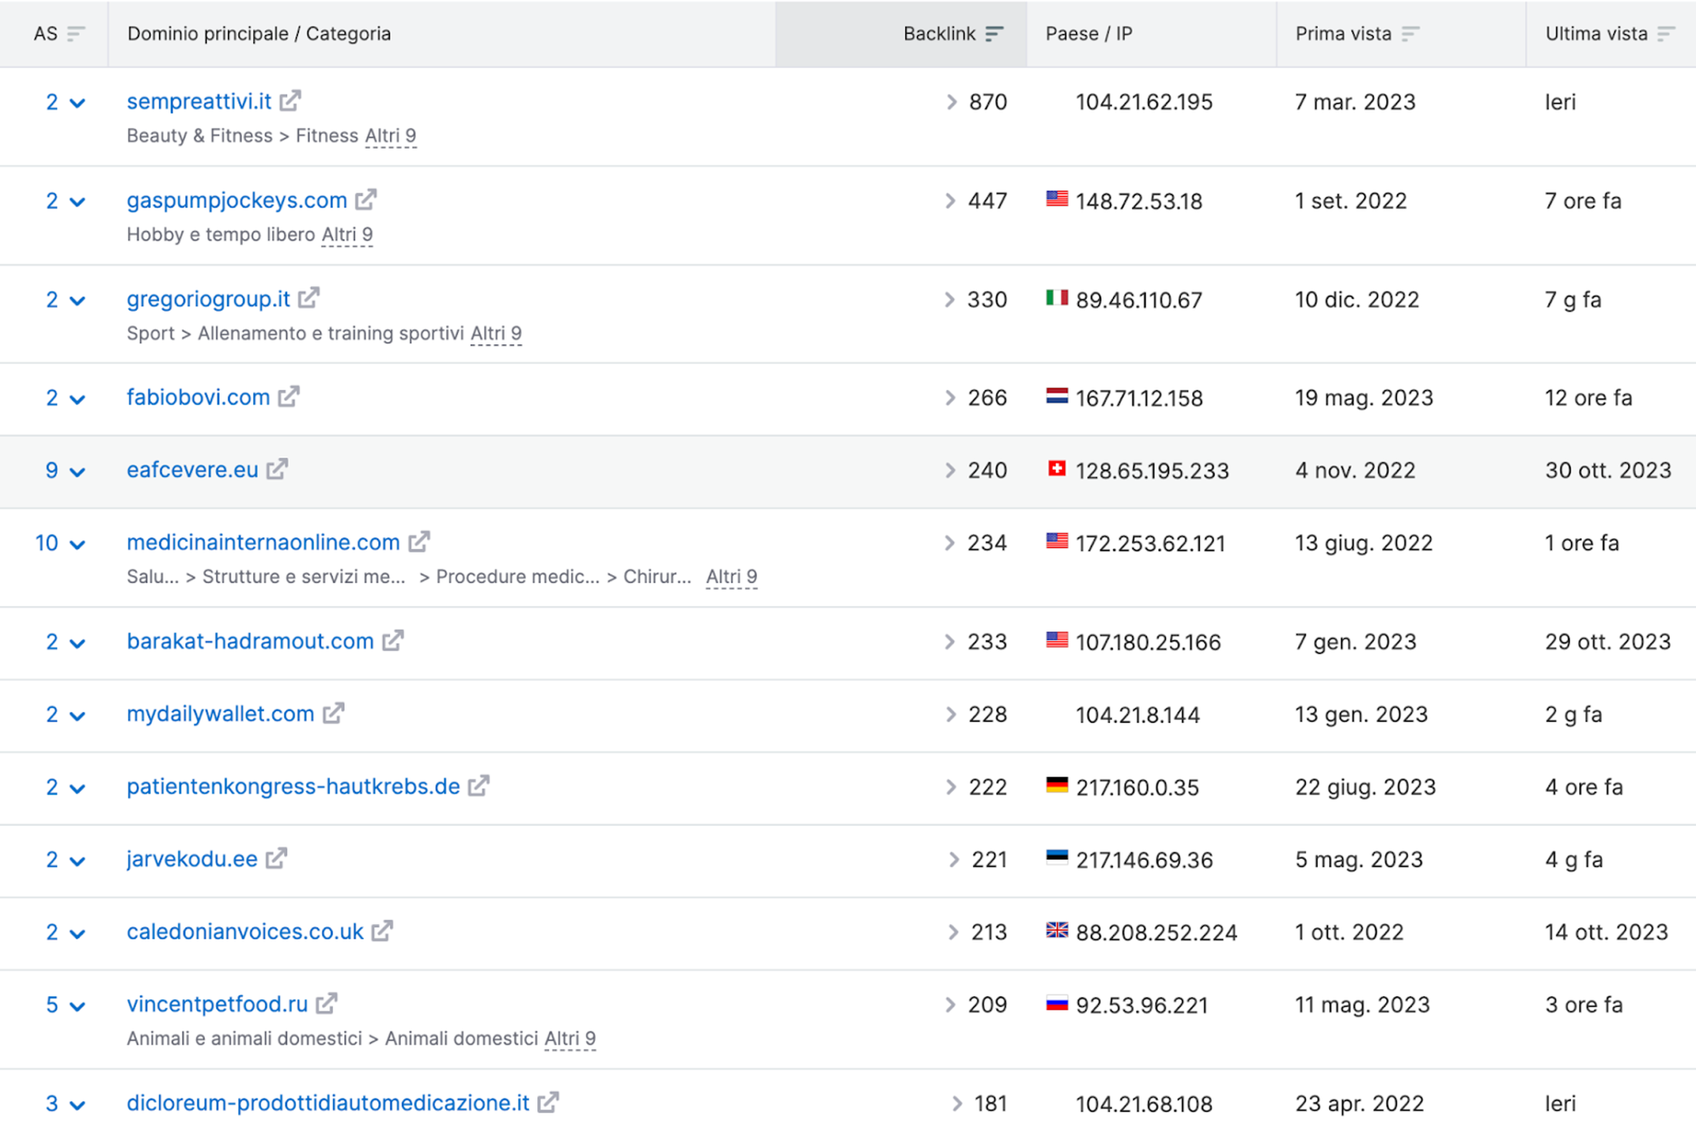Open external link icon next to sempreattivi.it

(290, 101)
